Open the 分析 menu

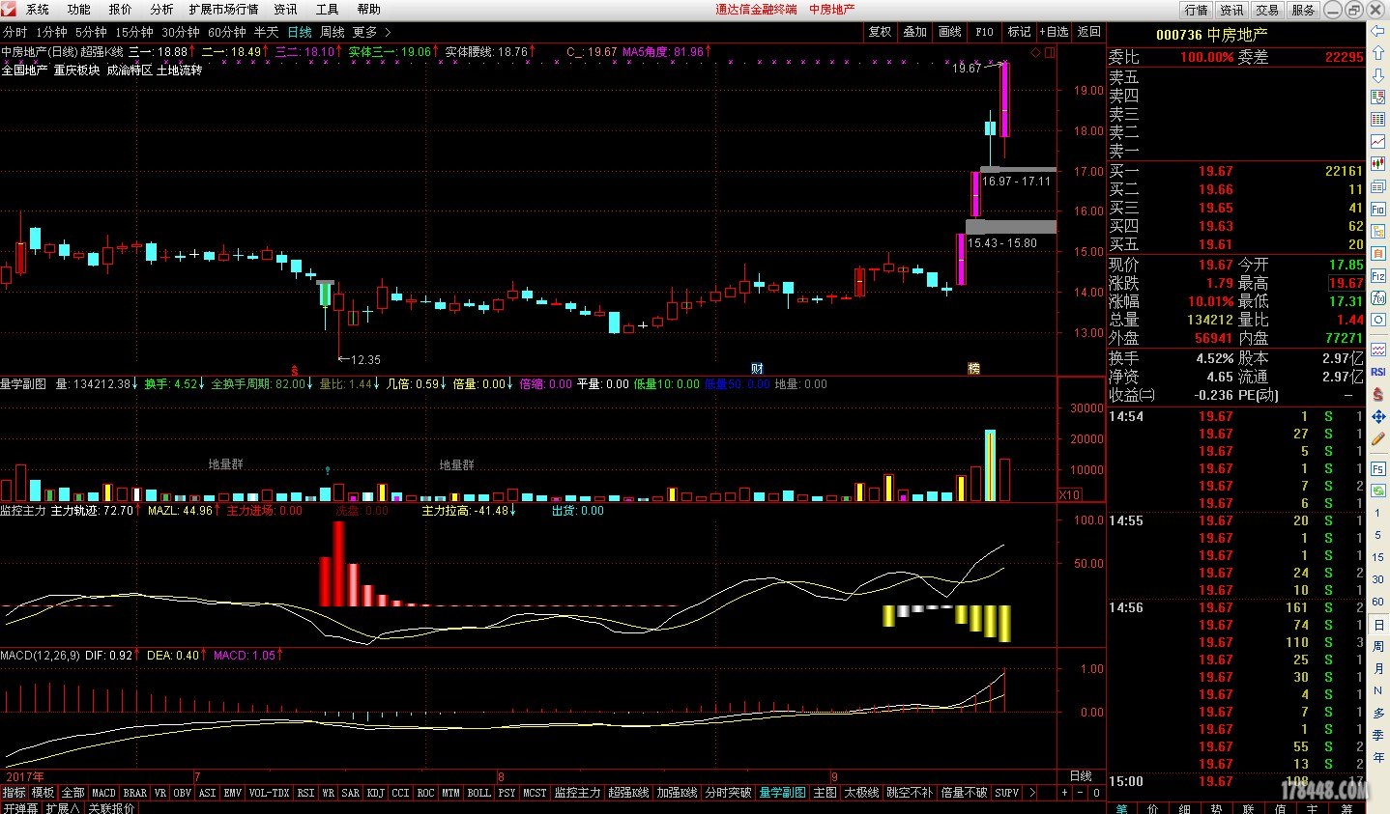point(161,10)
